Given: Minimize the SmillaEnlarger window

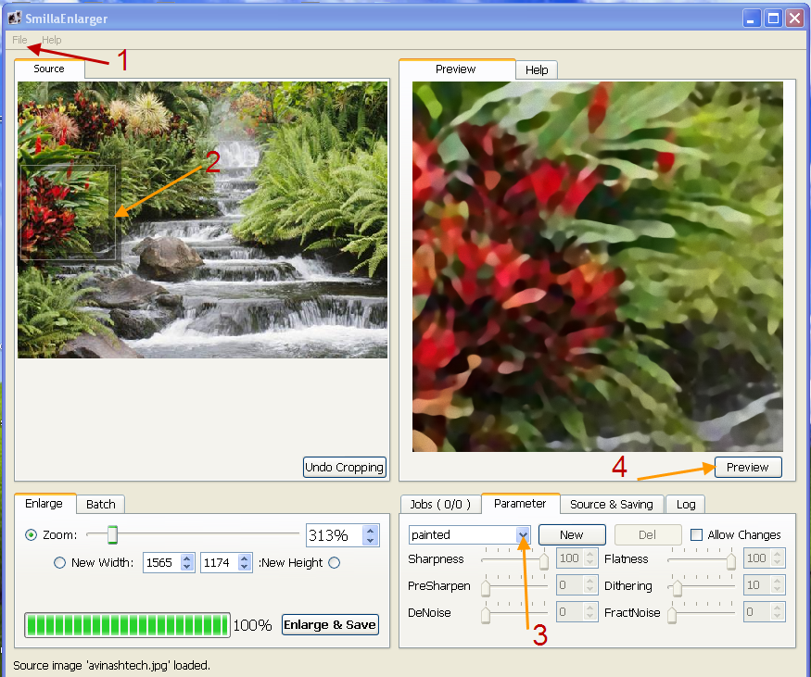Looking at the screenshot, I should pos(751,19).
